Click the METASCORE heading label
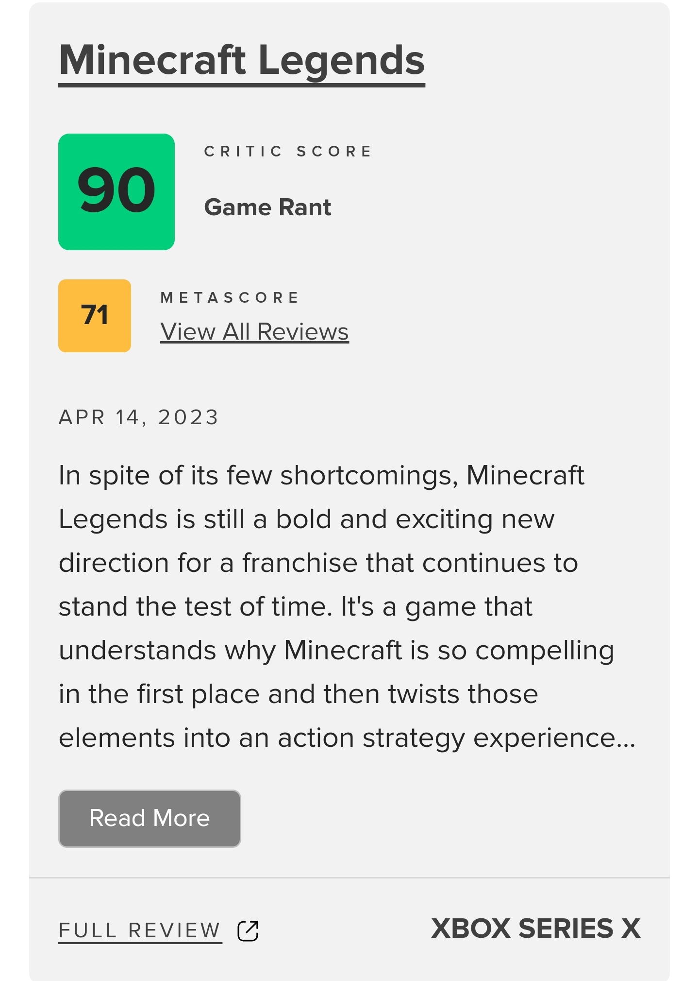This screenshot has width=699, height=981. click(230, 297)
